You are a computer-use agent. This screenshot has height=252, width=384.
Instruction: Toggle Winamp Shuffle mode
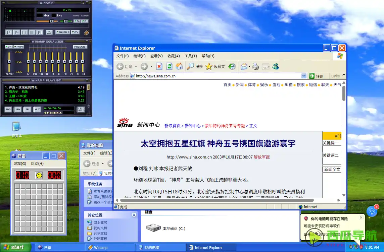[x=63, y=32]
